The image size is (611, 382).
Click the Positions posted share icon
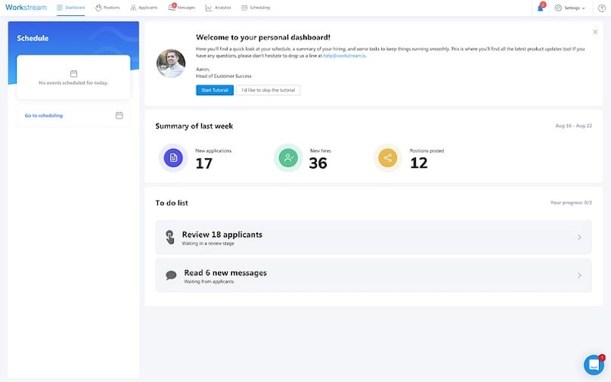[388, 157]
